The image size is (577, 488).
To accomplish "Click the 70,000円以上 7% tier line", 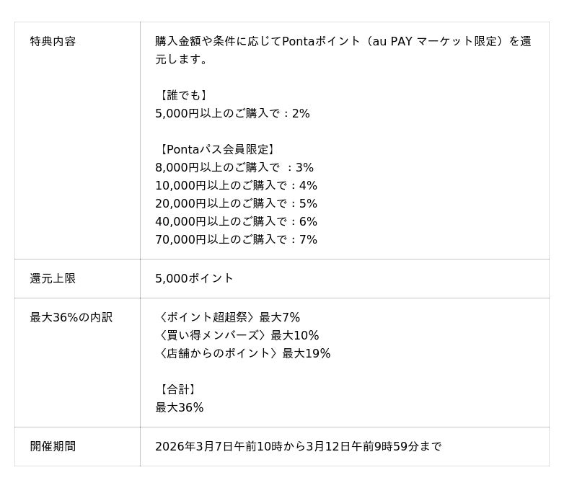I will point(236,239).
